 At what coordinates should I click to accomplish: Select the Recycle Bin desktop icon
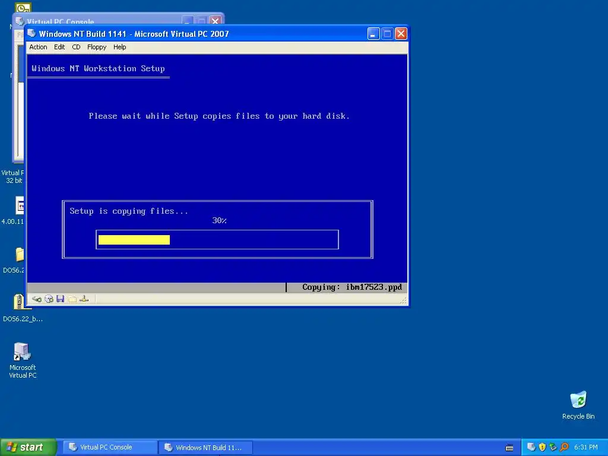578,406
